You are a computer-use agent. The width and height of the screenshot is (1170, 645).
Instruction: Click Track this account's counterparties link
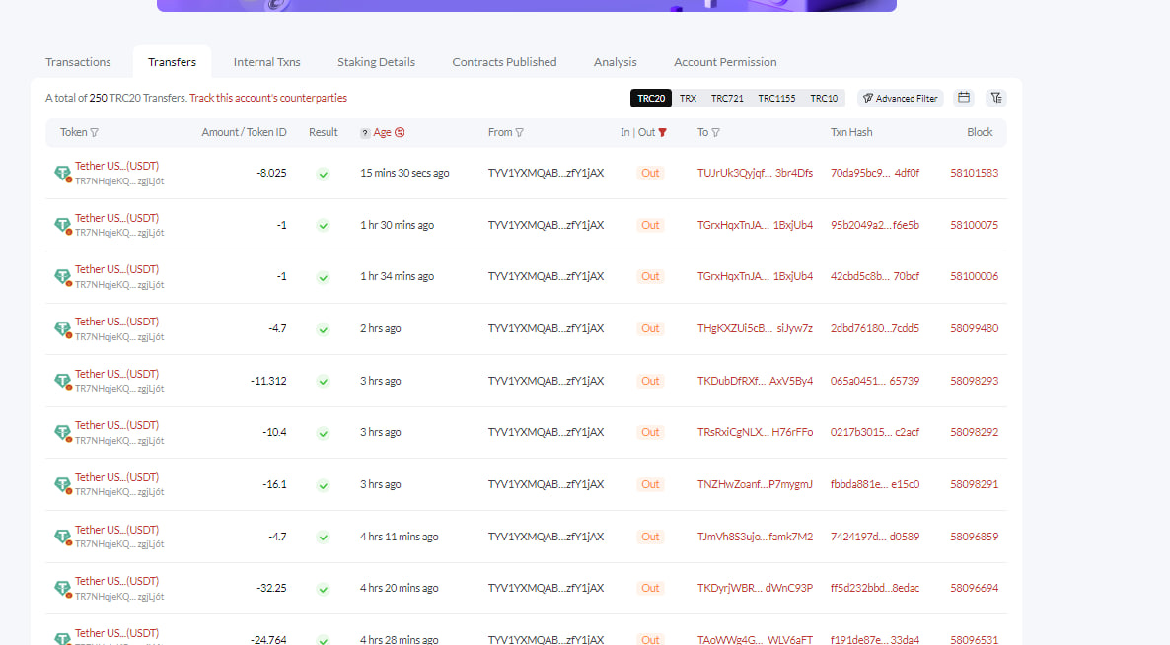pyautogui.click(x=268, y=98)
